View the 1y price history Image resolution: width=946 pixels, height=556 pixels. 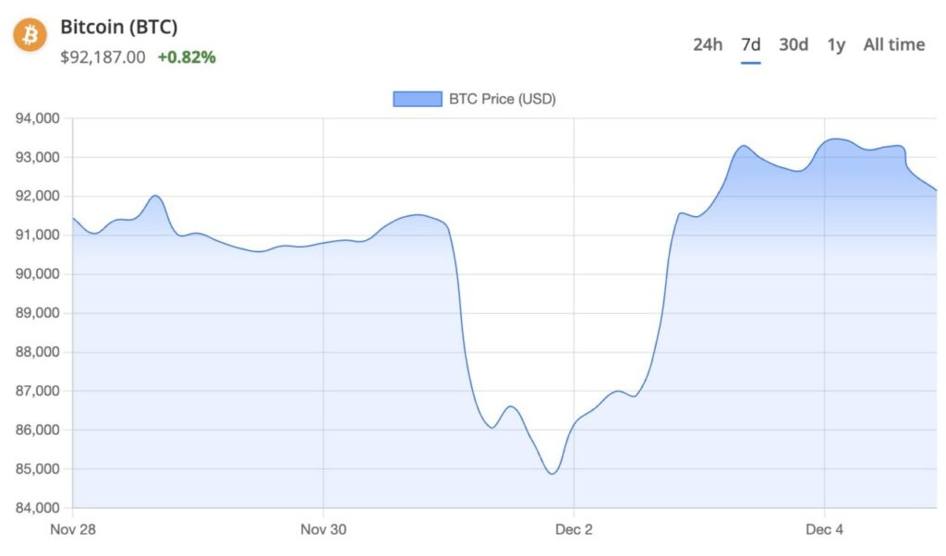836,43
